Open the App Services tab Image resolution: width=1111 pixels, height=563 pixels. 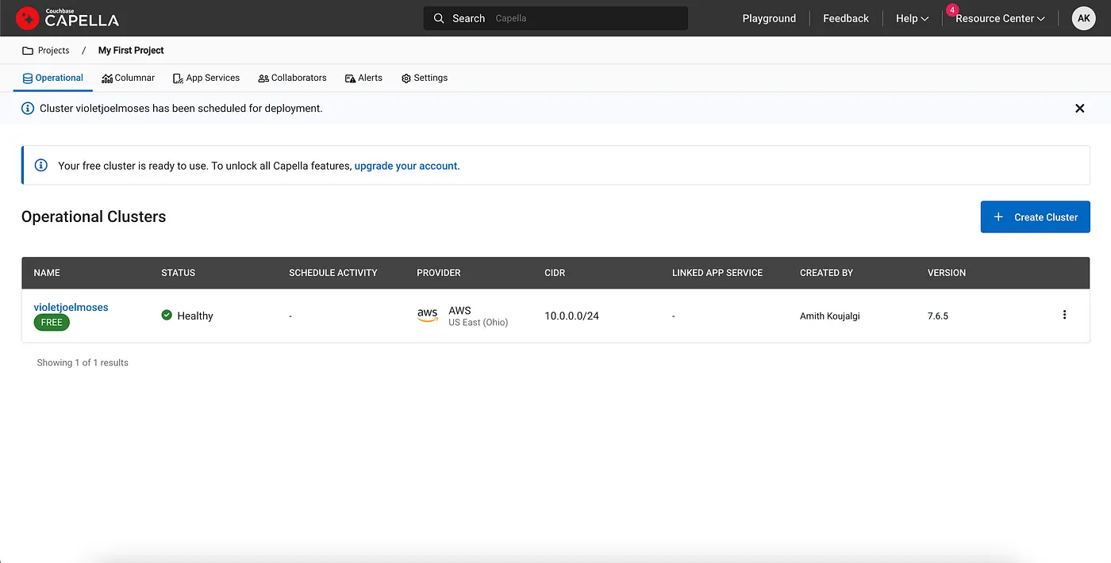[x=206, y=78]
